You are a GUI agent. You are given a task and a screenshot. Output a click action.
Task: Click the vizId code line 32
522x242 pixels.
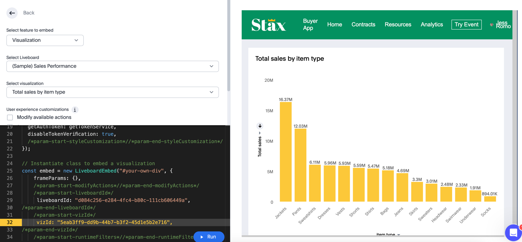click(x=104, y=222)
